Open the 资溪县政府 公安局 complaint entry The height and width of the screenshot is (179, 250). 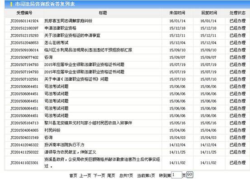[102, 163]
